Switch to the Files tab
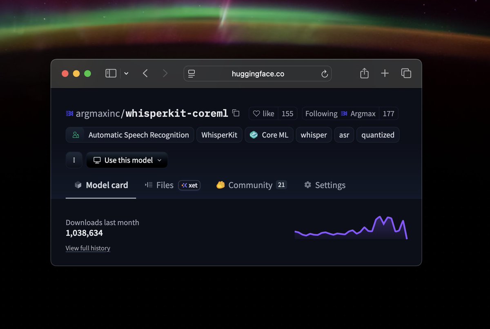Viewport: 490px width, 329px height. tap(160, 185)
